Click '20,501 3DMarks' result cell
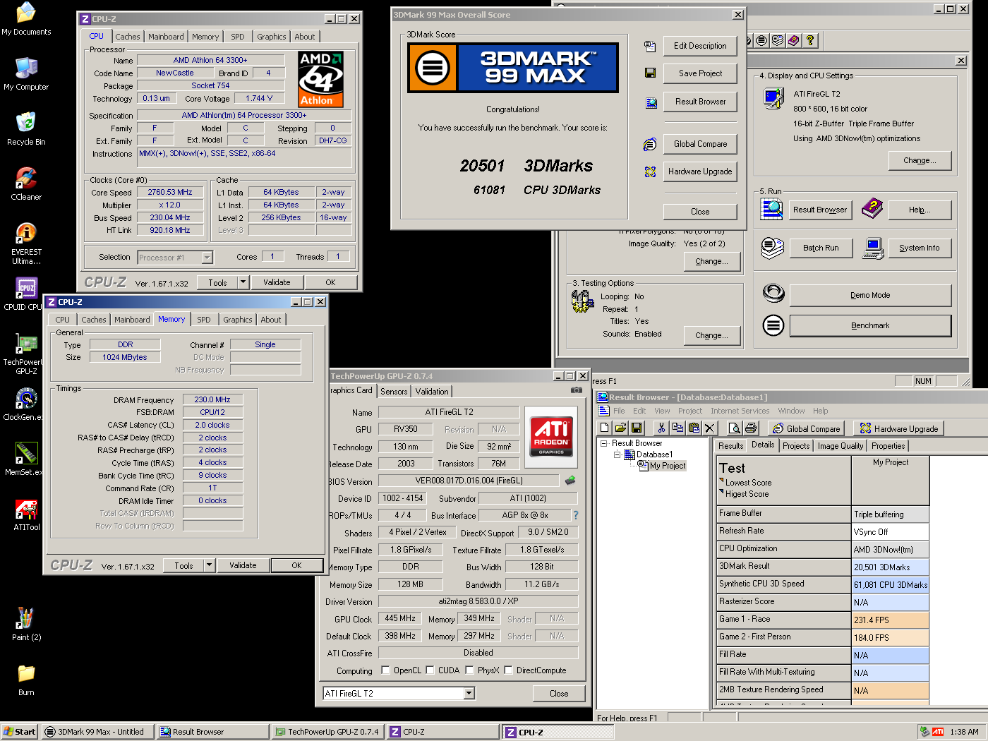 891,567
